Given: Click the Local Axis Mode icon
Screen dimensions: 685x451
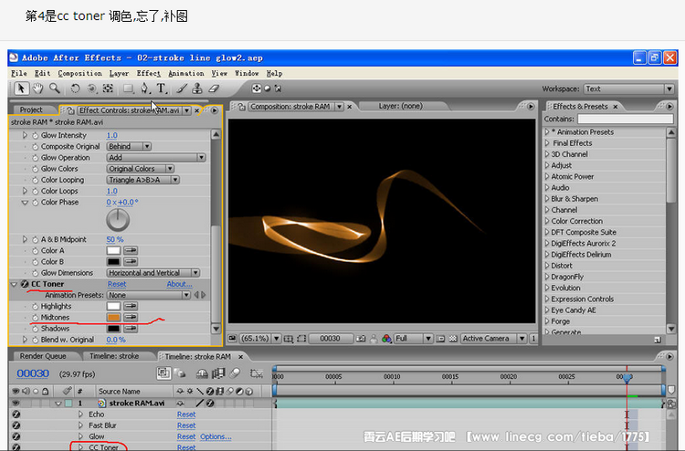Looking at the screenshot, I should [x=257, y=89].
